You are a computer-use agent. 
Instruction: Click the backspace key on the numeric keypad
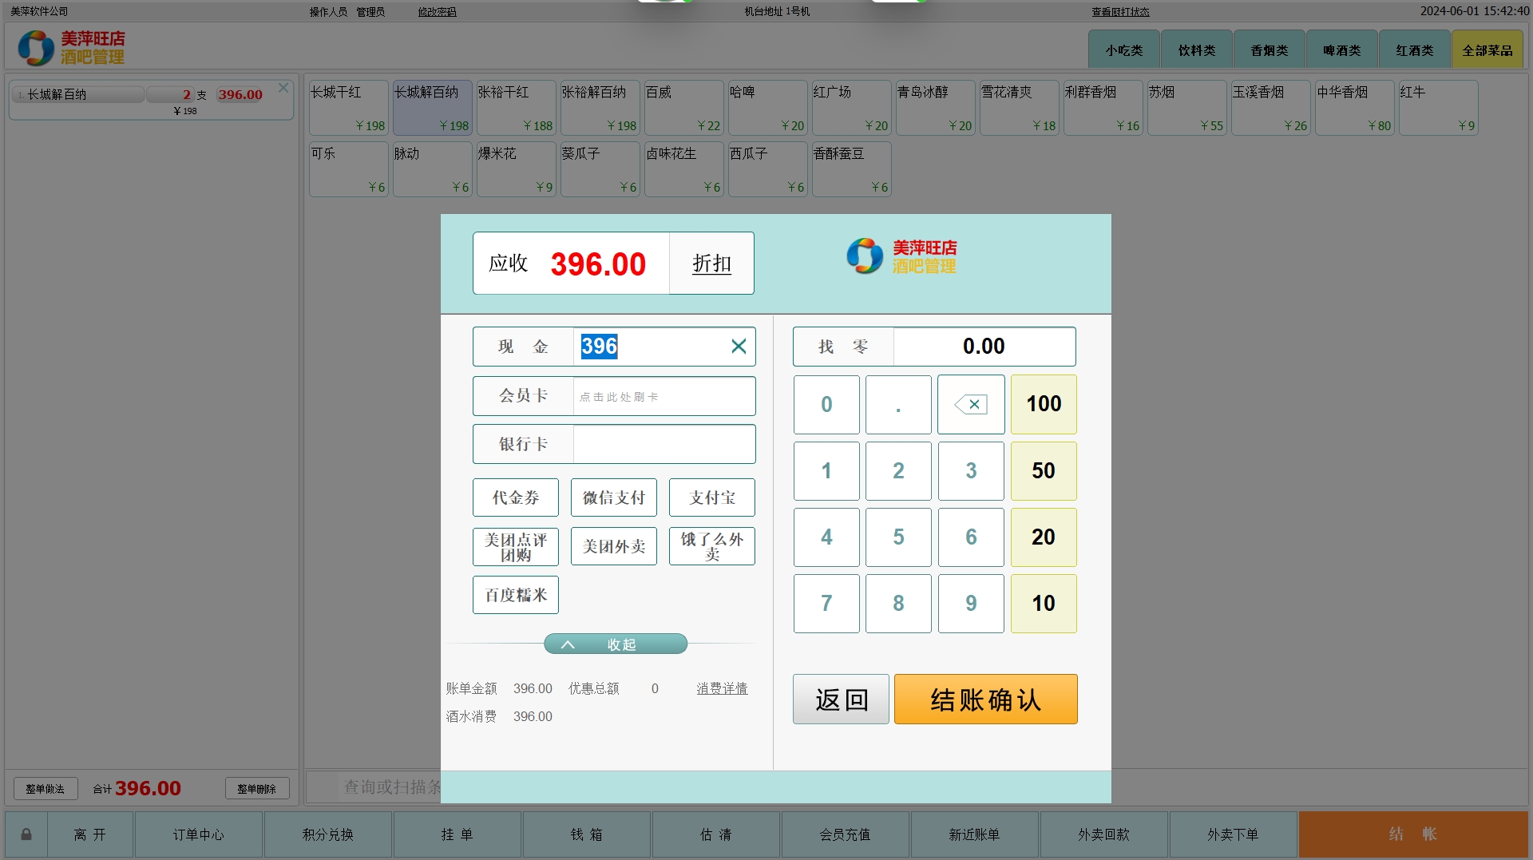[971, 405]
